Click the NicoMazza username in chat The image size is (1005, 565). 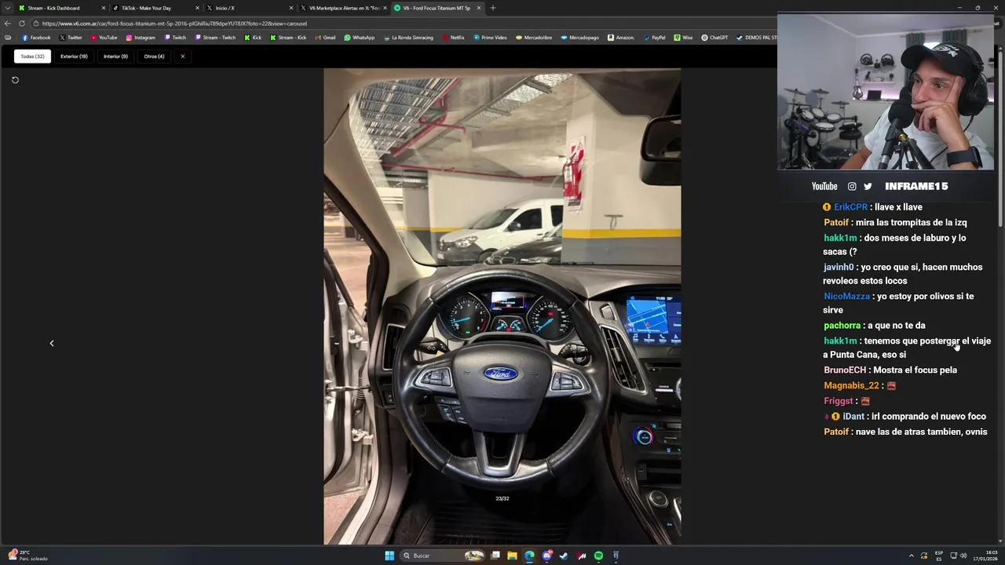pos(846,297)
